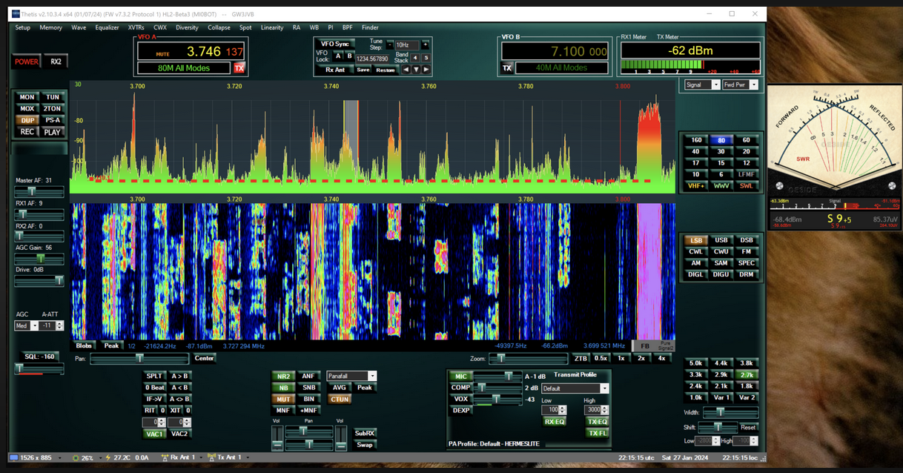Open the Equalizer menu
This screenshot has width=903, height=473.
click(x=107, y=27)
